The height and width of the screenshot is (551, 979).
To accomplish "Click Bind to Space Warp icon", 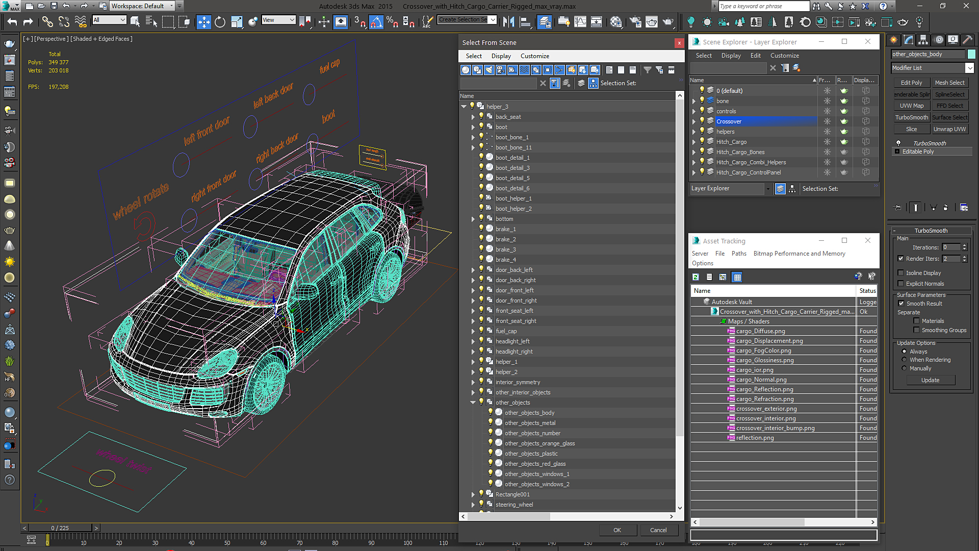I will point(81,22).
